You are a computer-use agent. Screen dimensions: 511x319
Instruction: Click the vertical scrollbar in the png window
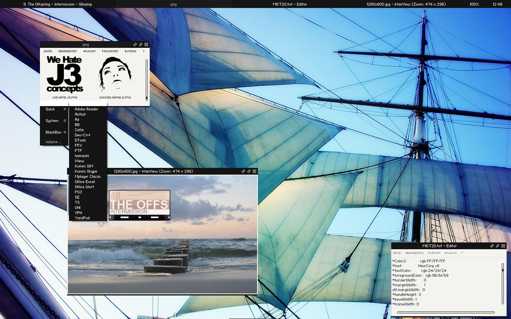click(x=147, y=80)
